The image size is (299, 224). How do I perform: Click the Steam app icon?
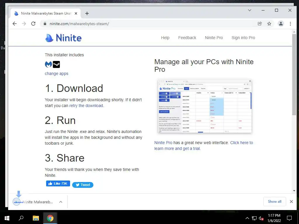pyautogui.click(x=56, y=64)
